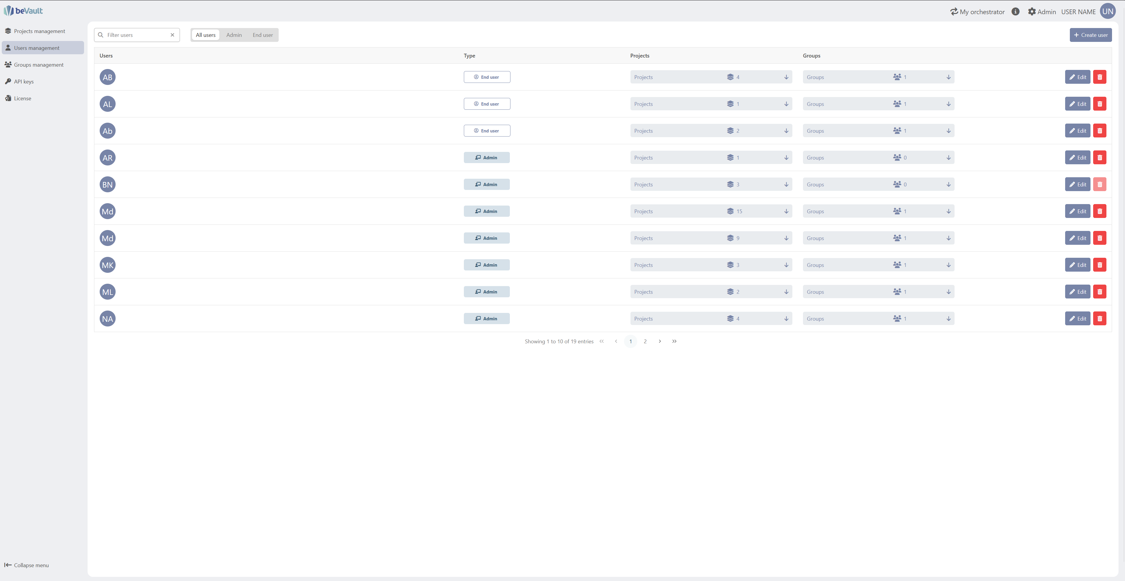Click the Create user button
The image size is (1125, 581).
[x=1090, y=35]
